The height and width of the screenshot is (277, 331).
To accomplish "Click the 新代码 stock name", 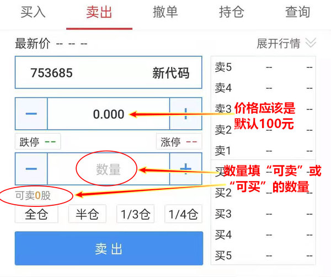I will pos(171,73).
